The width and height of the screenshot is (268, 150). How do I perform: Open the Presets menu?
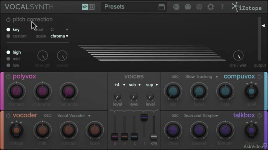tap(134, 7)
